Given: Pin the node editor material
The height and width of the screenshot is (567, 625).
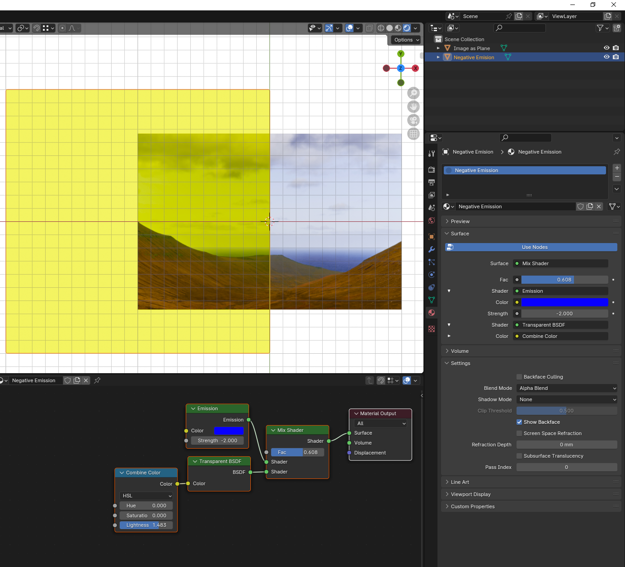Looking at the screenshot, I should coord(97,380).
